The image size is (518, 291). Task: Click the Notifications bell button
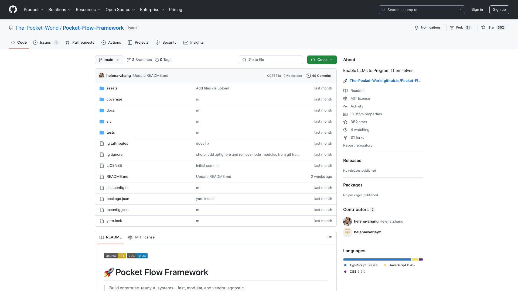coord(427,27)
